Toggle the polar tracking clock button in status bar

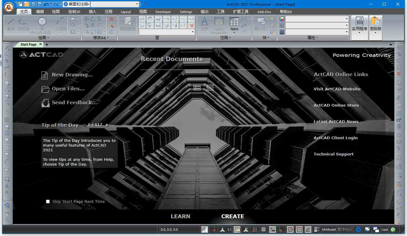click(290, 229)
